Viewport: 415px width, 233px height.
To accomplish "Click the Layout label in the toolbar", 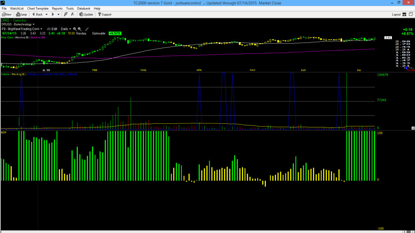I will click(x=396, y=15).
